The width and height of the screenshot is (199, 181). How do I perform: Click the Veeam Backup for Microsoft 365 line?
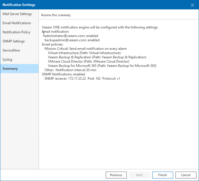[x=102, y=66]
